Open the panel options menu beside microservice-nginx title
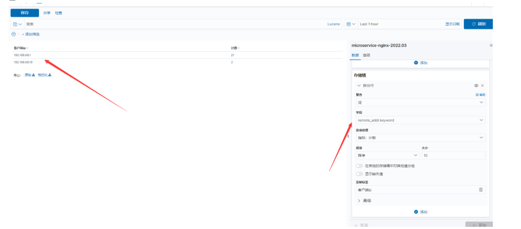This screenshot has height=229, width=521. pos(491,45)
